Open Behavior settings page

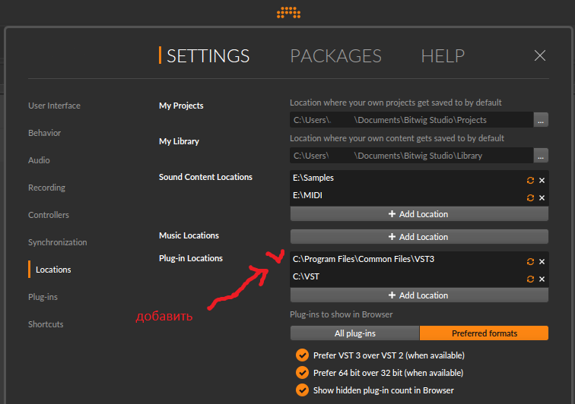(44, 133)
